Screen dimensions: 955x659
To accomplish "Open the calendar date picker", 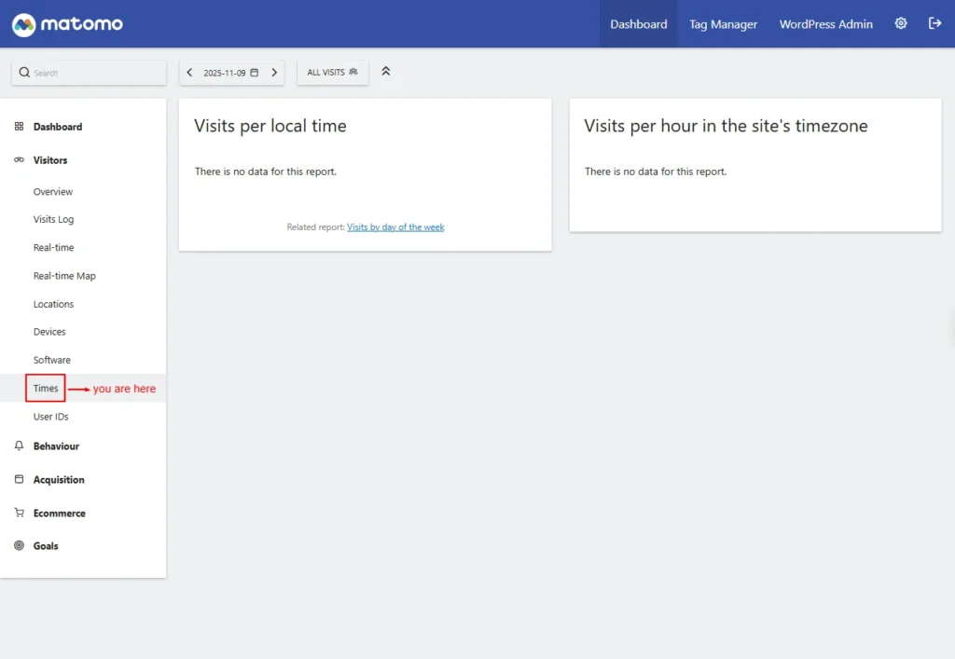I will pyautogui.click(x=232, y=73).
